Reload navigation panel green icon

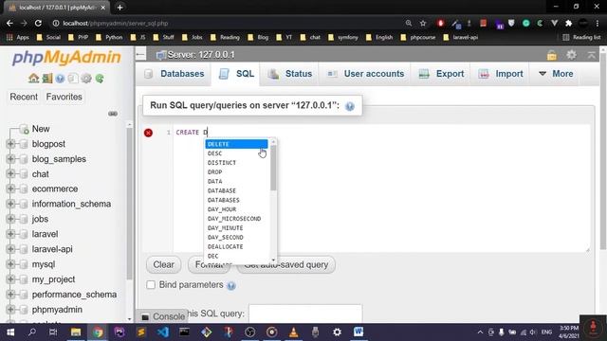100,79
